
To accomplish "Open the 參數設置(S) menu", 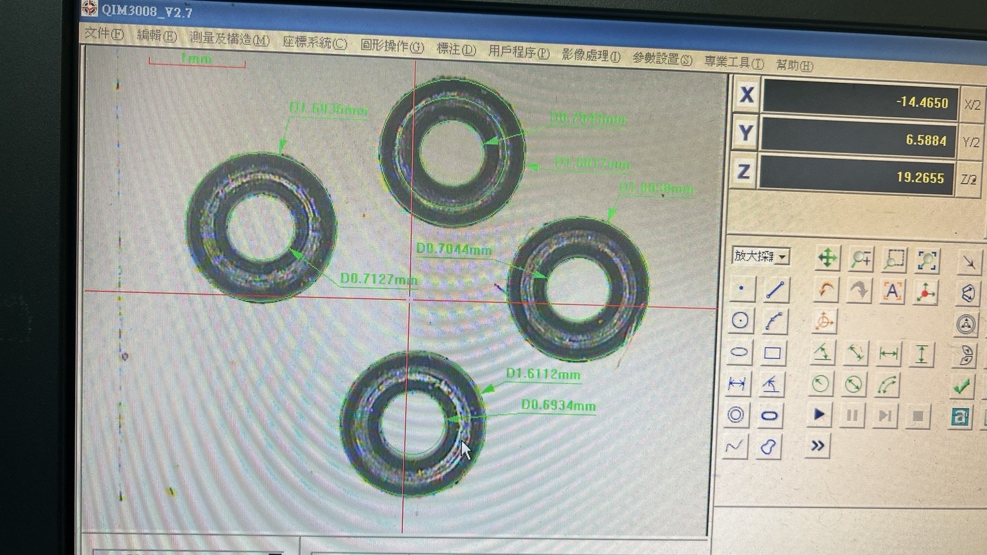I will click(662, 58).
